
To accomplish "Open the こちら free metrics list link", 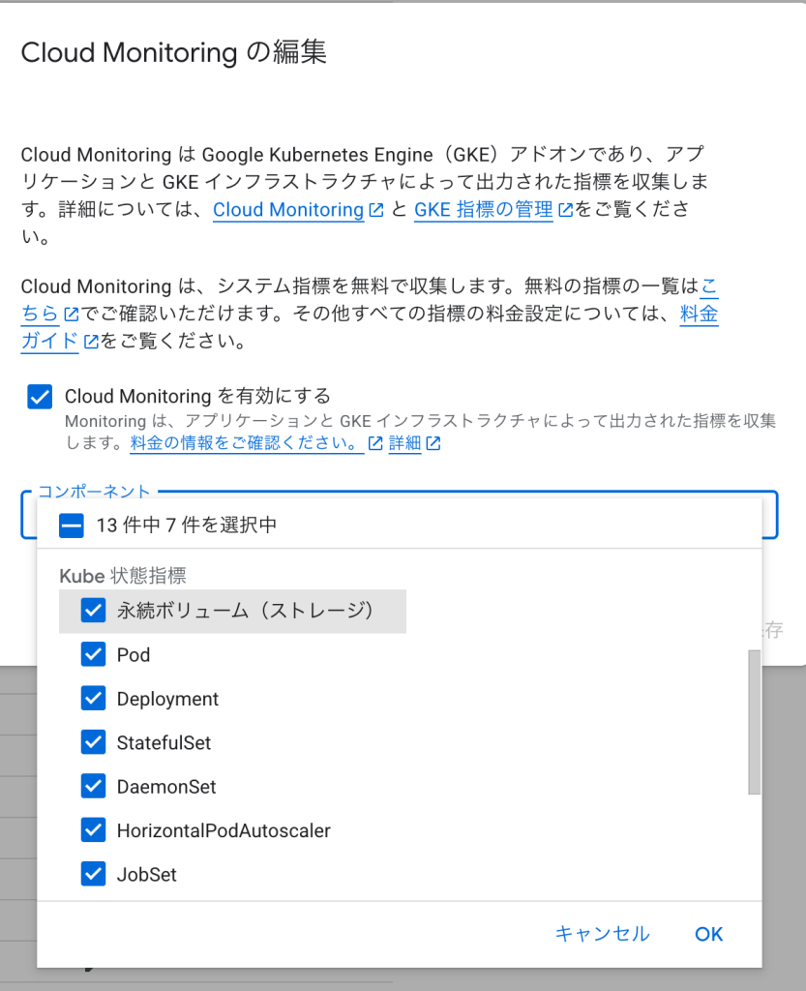I will pyautogui.click(x=41, y=314).
